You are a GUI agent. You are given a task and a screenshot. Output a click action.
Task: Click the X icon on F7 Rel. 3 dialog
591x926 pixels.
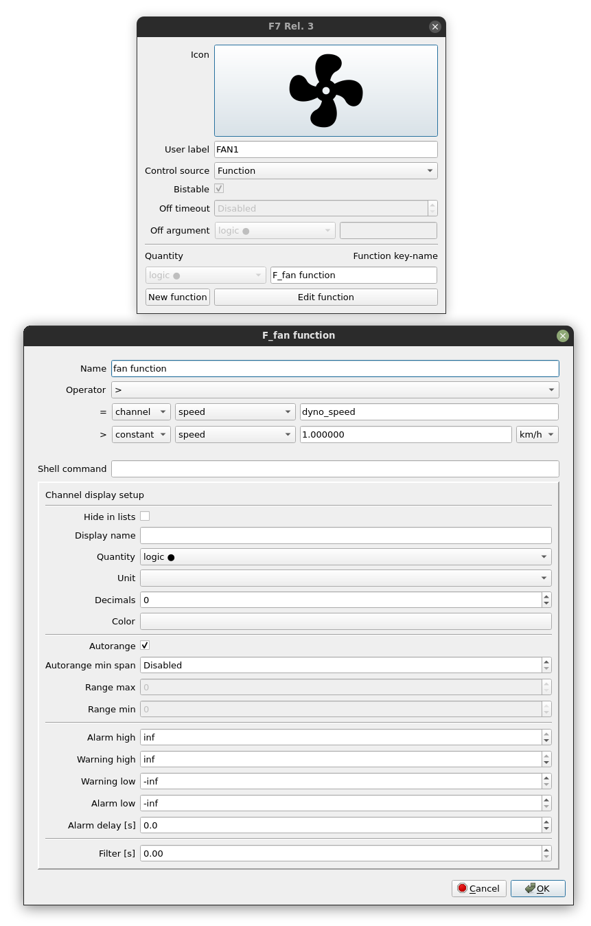434,26
